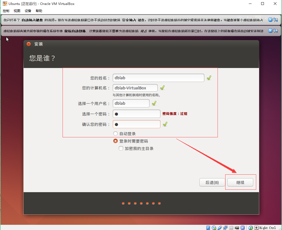
Task: Suppress the keyboard auto-capture message permanently
Action: [x=275, y=19]
